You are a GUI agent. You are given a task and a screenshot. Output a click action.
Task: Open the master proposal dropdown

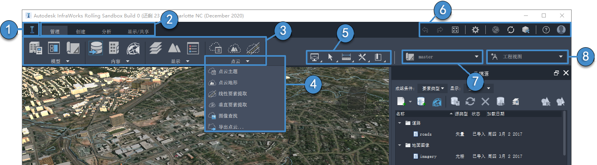pos(442,57)
